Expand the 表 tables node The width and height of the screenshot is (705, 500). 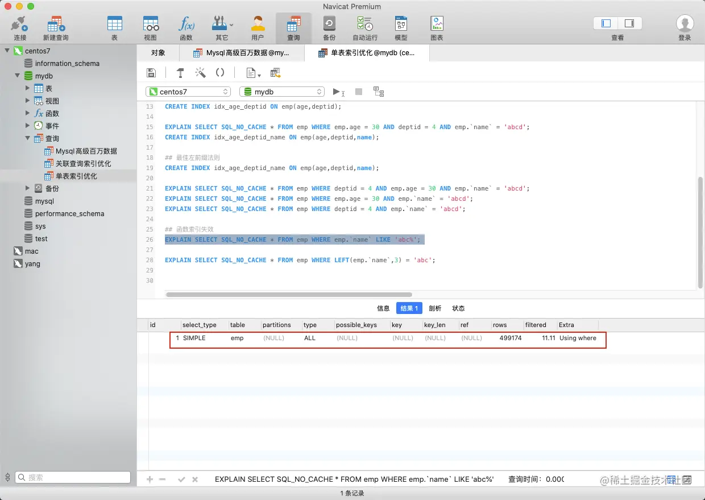[x=28, y=88]
